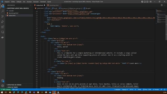Click line number 24 in the gutter

click(37, 40)
